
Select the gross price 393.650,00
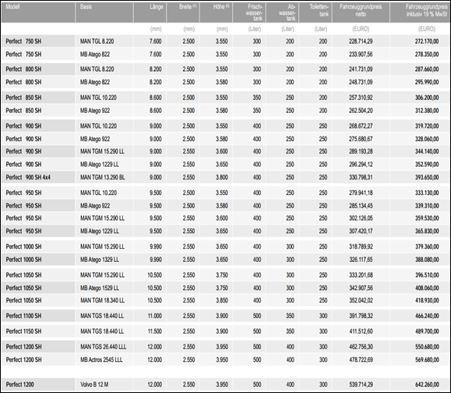click(427, 177)
